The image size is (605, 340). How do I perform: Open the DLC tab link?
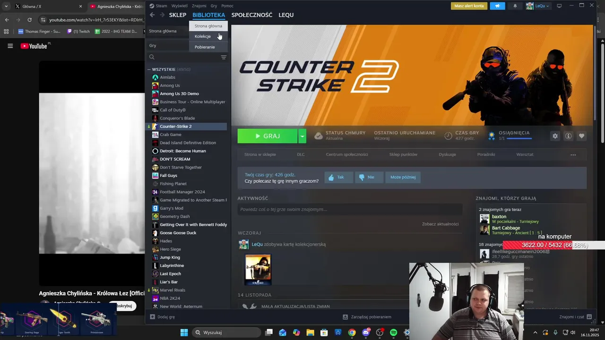(301, 154)
